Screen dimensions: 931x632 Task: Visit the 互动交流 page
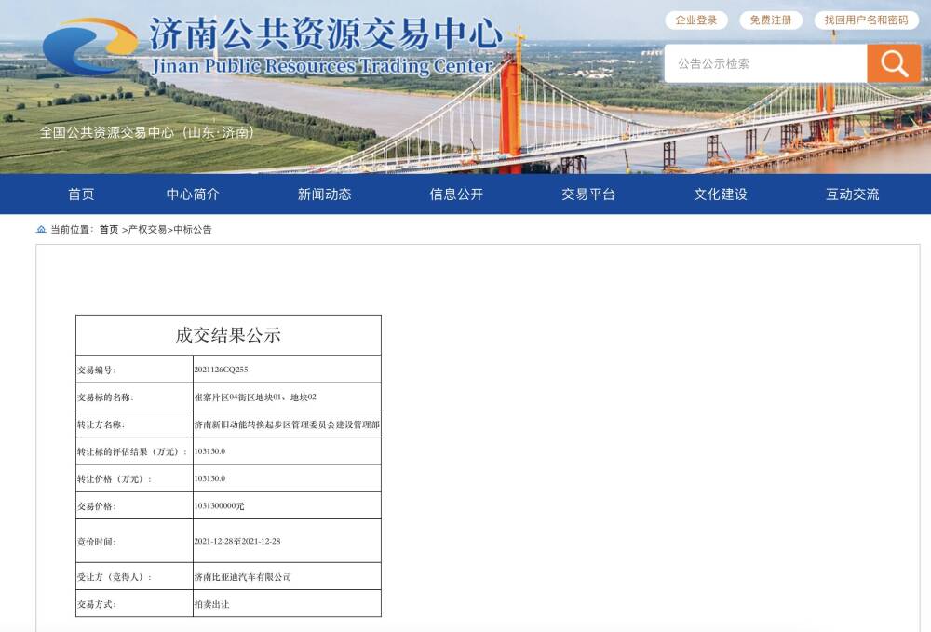click(852, 195)
